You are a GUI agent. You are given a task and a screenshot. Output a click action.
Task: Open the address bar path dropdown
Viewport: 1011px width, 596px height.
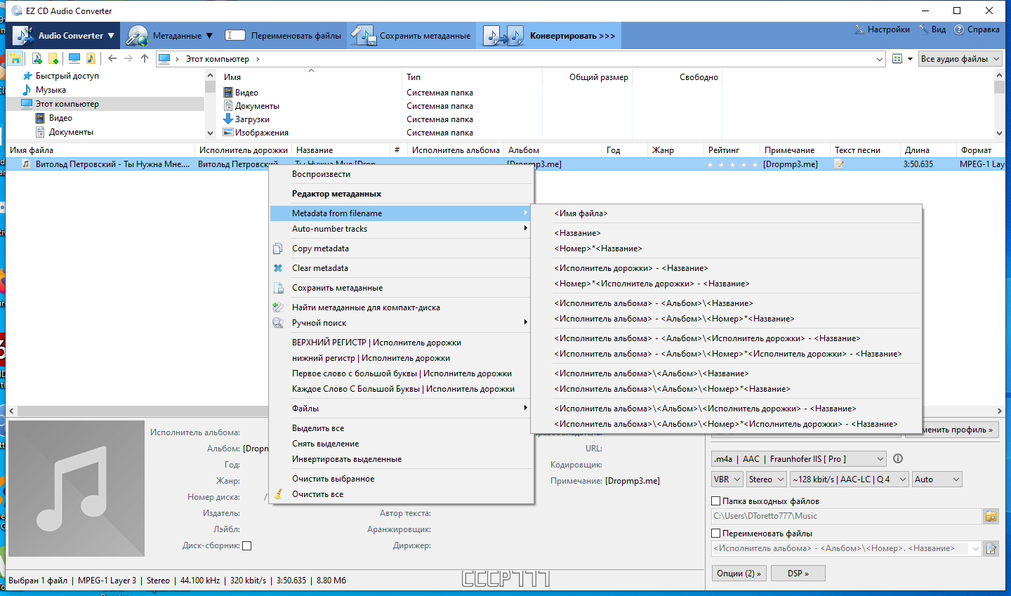880,59
